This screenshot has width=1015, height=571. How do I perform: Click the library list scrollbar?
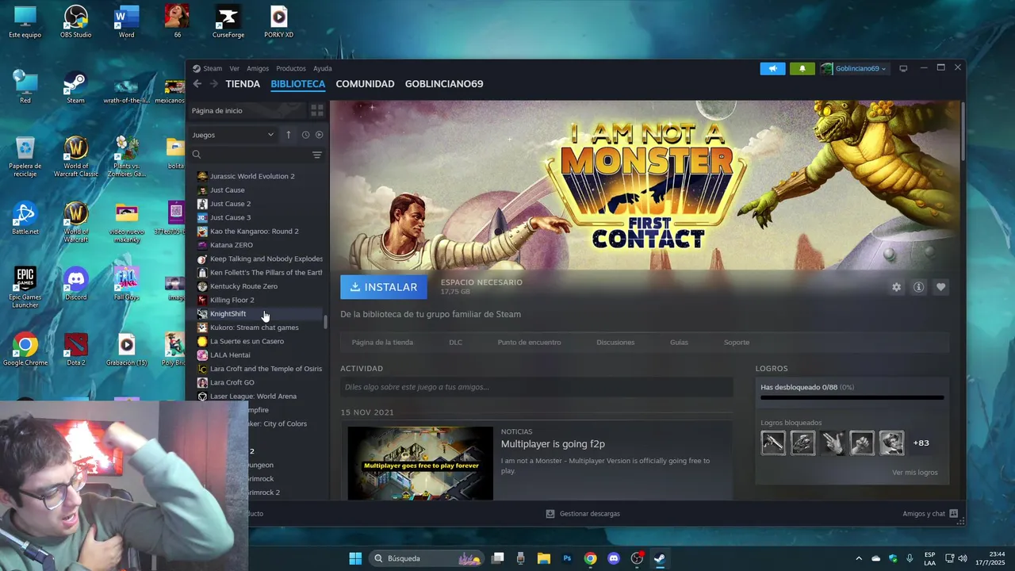(x=325, y=323)
